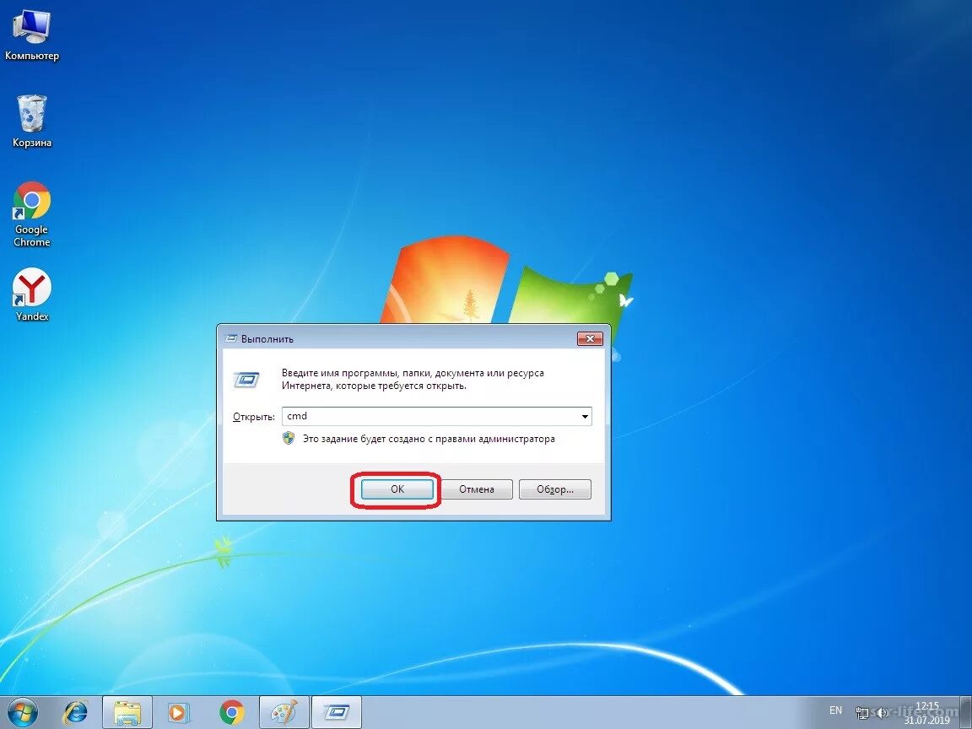Select the Корзина recycle bin icon
The width and height of the screenshot is (972, 729).
(x=31, y=121)
